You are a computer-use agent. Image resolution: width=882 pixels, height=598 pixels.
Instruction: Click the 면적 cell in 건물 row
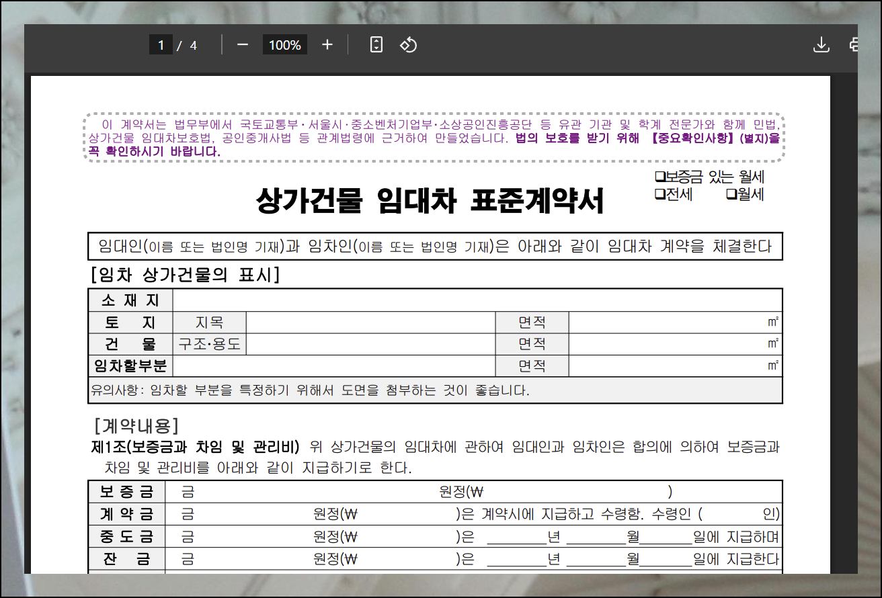coord(532,344)
